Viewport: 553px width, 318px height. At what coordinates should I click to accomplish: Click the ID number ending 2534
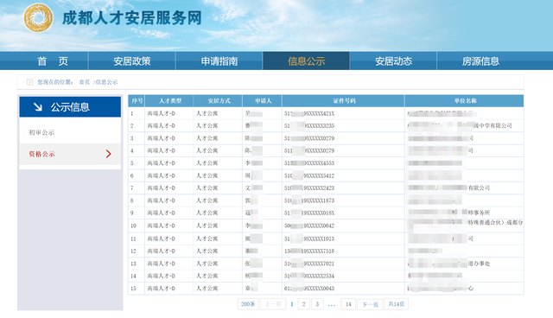[x=309, y=276]
